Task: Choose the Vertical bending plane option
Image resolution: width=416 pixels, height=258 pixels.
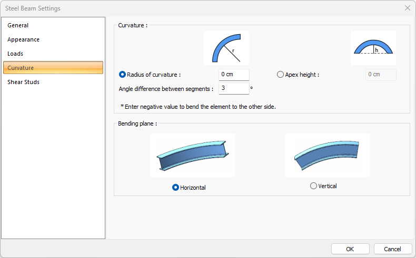Action: [314, 185]
